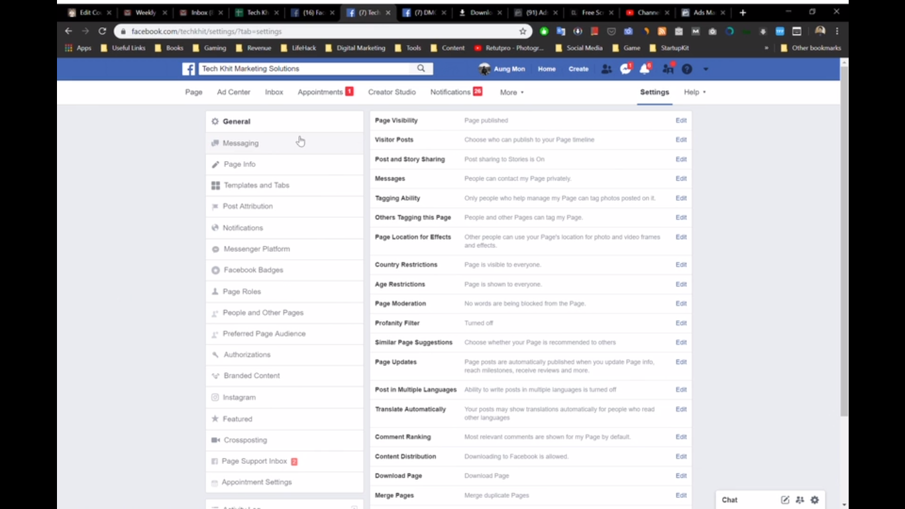Click Aung Mon profile picture

tap(484, 69)
